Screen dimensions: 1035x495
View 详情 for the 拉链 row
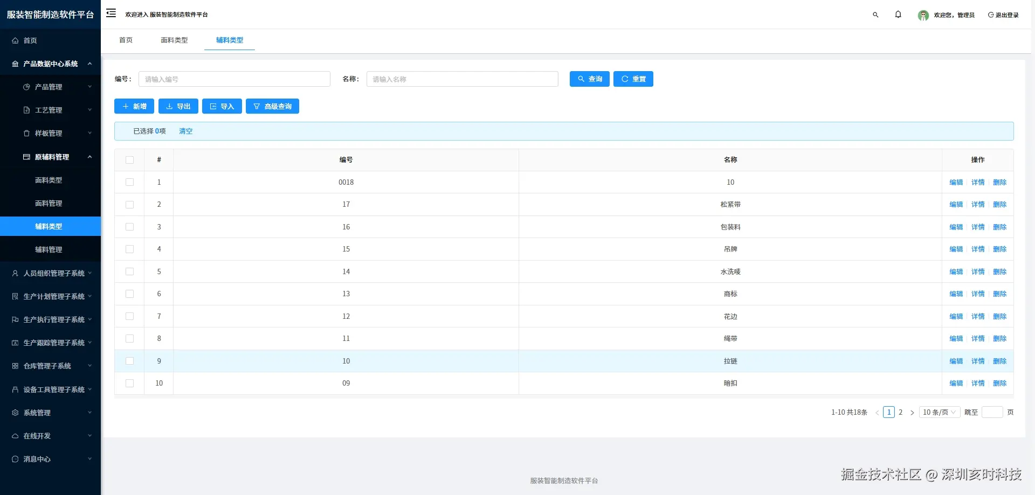978,361
